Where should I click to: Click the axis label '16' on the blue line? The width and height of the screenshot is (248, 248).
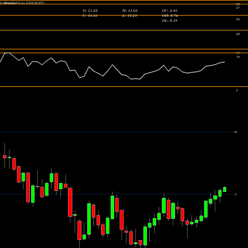pos(236,132)
